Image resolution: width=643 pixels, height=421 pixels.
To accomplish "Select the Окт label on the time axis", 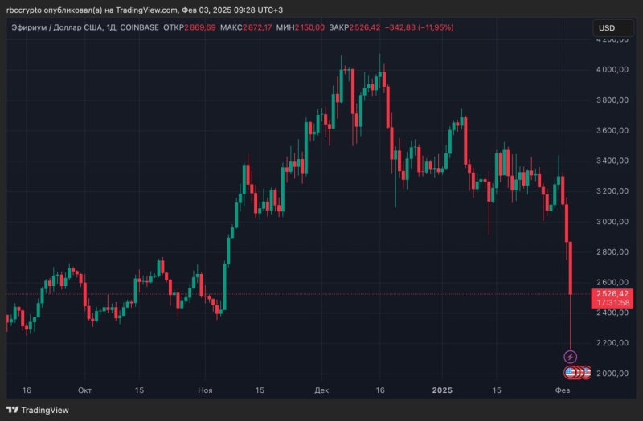I will coord(84,390).
